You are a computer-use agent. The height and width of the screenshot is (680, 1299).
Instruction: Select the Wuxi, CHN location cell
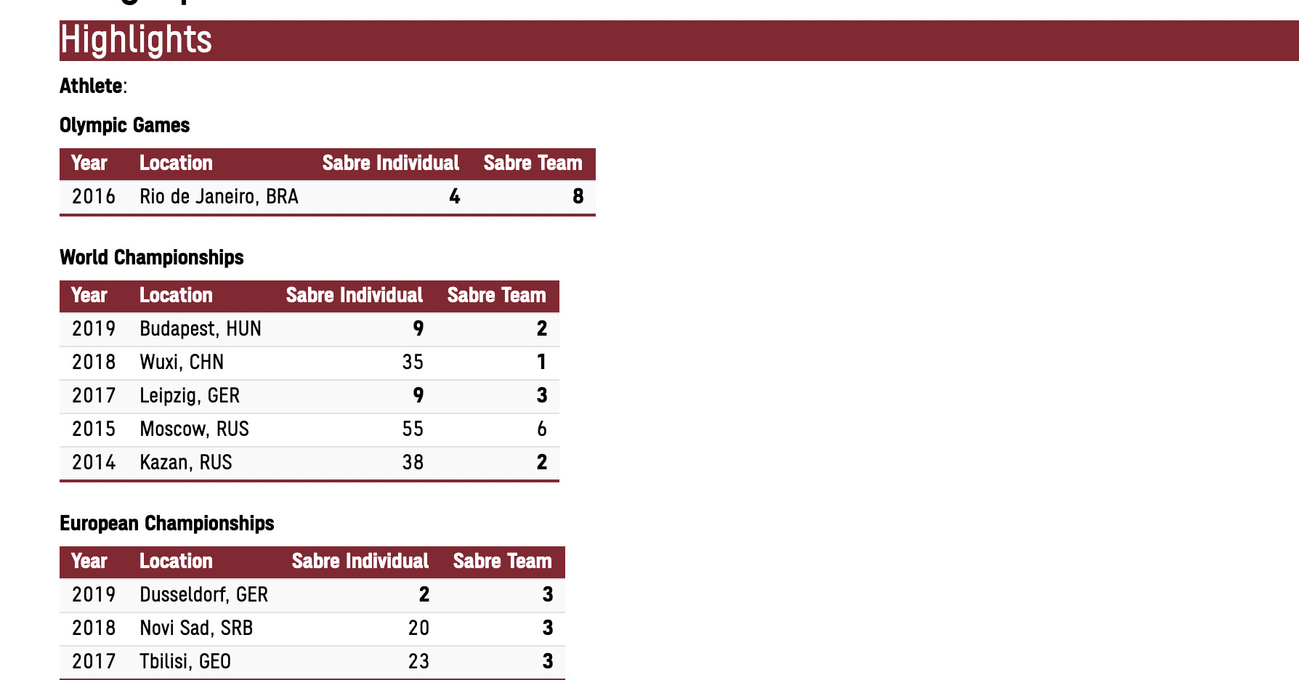click(x=182, y=363)
